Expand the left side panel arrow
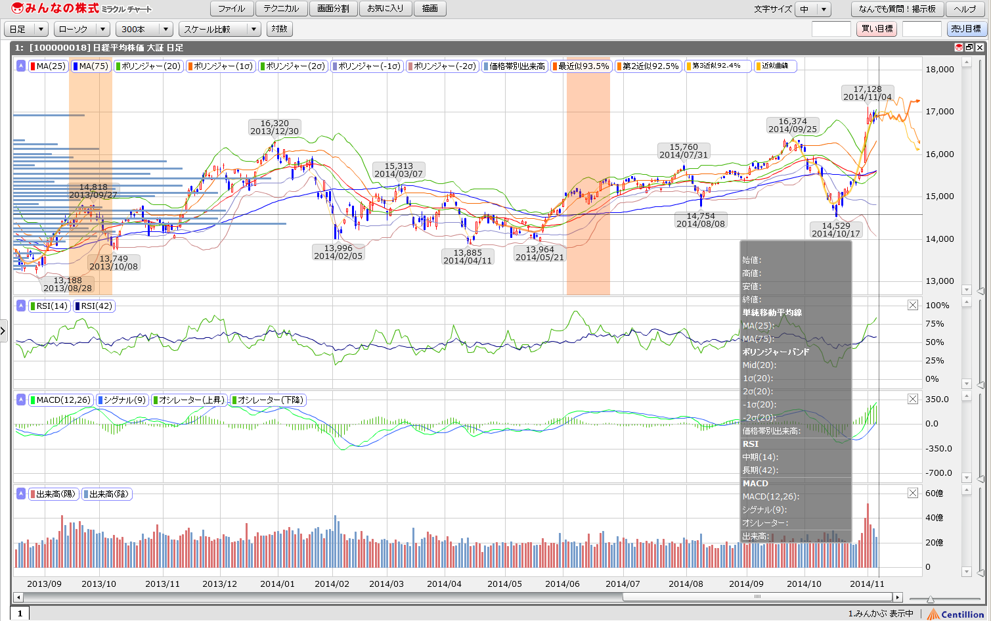Image resolution: width=991 pixels, height=621 pixels. click(x=3, y=331)
